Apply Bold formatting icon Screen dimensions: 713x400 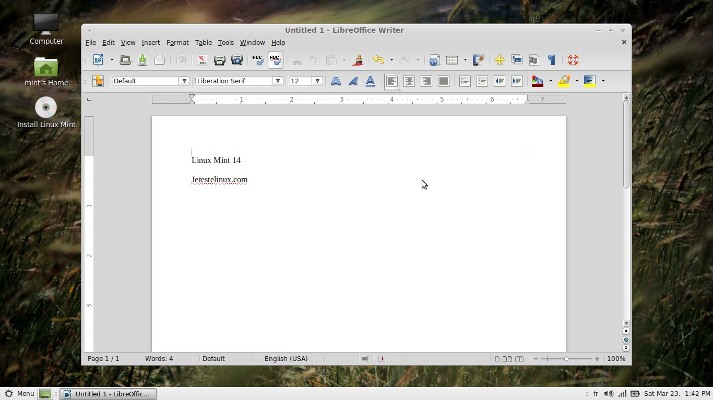(x=336, y=81)
